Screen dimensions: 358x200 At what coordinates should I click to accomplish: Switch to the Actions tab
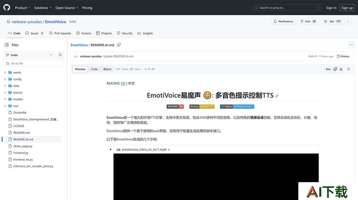pos(84,33)
